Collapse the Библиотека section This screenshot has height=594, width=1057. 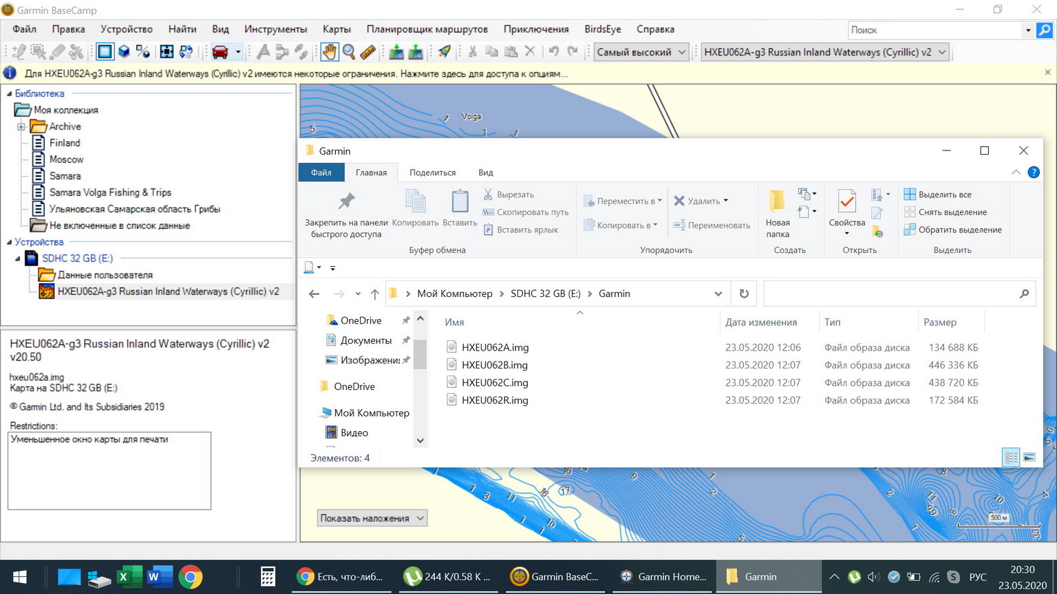(x=10, y=93)
